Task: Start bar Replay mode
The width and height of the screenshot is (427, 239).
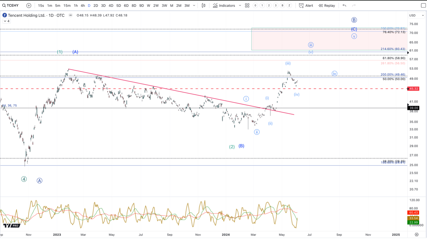Action: tap(327, 5)
